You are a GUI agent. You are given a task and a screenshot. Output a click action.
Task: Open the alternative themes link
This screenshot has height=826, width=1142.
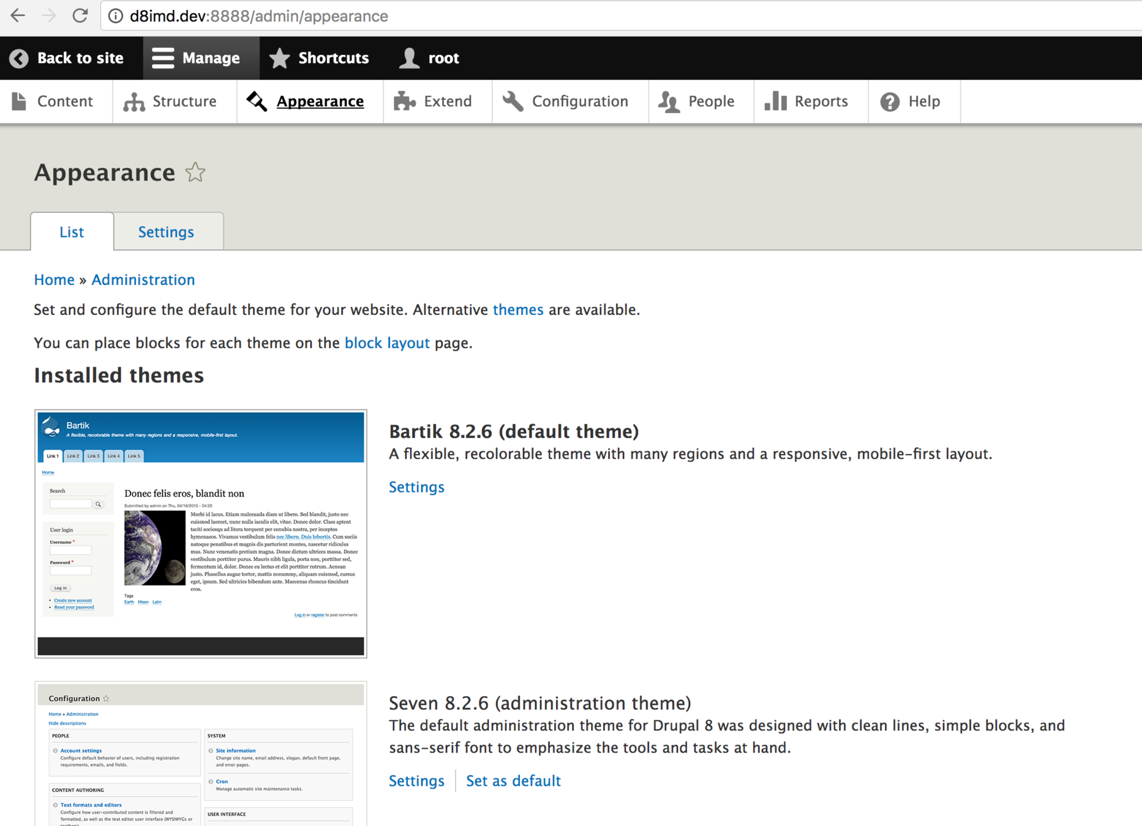pyautogui.click(x=518, y=310)
